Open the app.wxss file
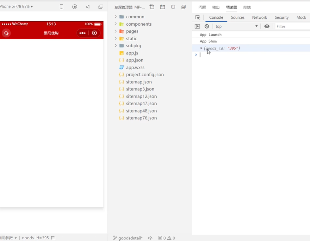This screenshot has width=310, height=241. (135, 67)
